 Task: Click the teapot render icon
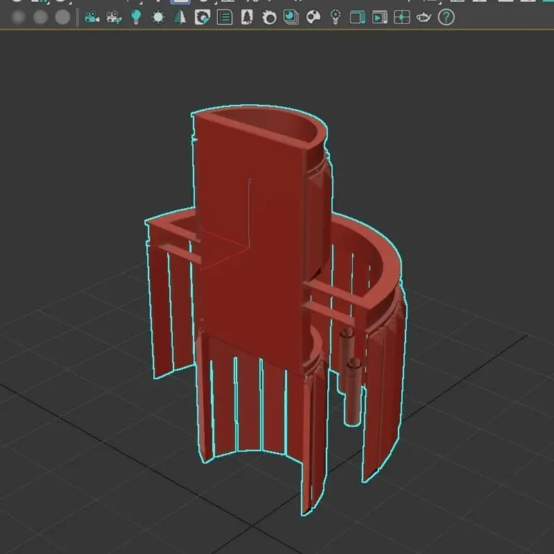(424, 17)
